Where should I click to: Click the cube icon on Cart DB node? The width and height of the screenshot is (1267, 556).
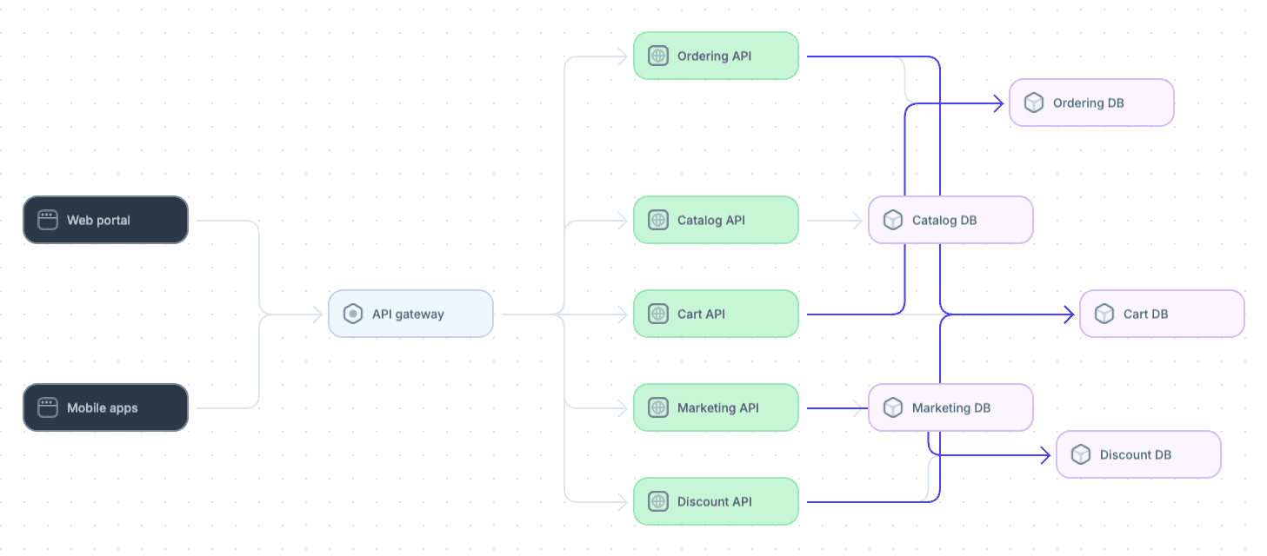click(x=1104, y=314)
